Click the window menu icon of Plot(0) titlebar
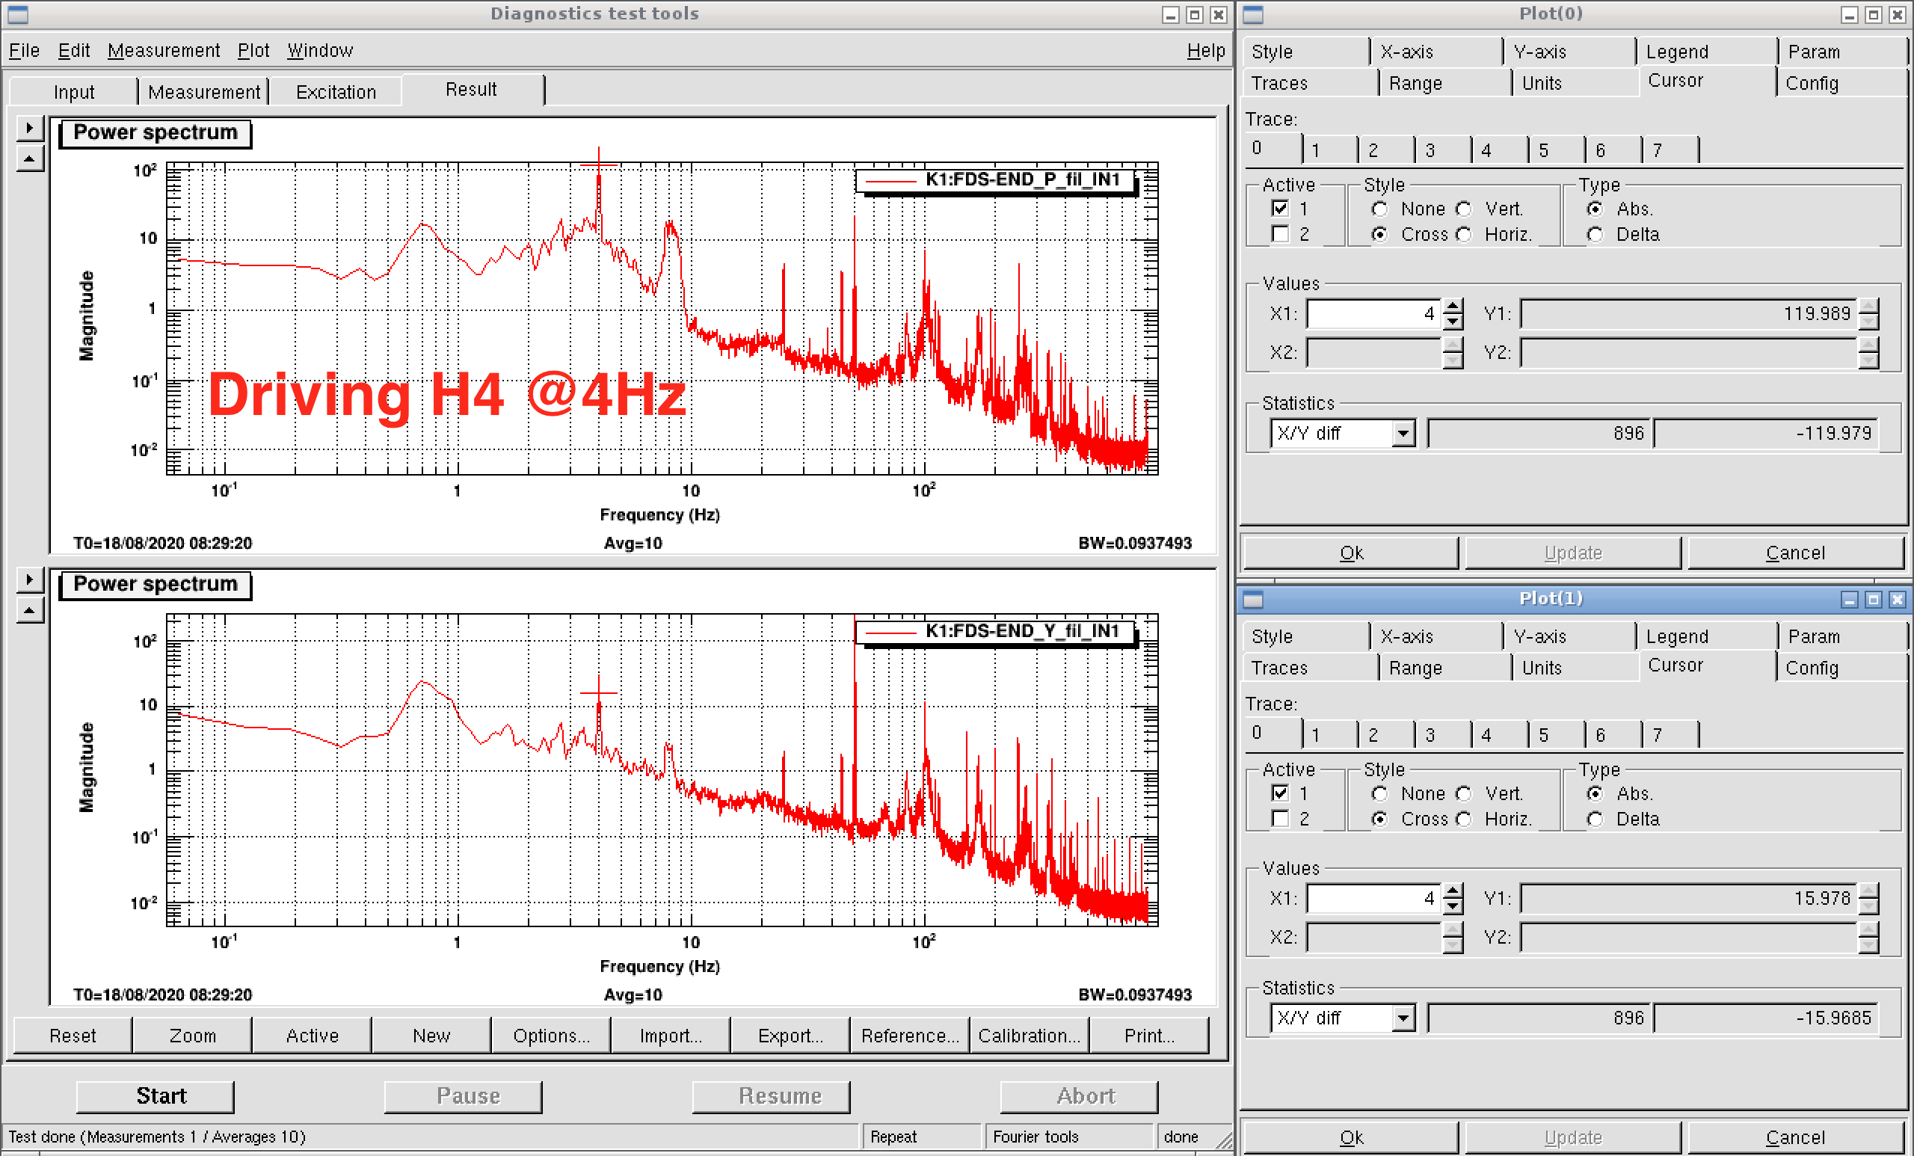The image size is (1914, 1156). 1253,14
